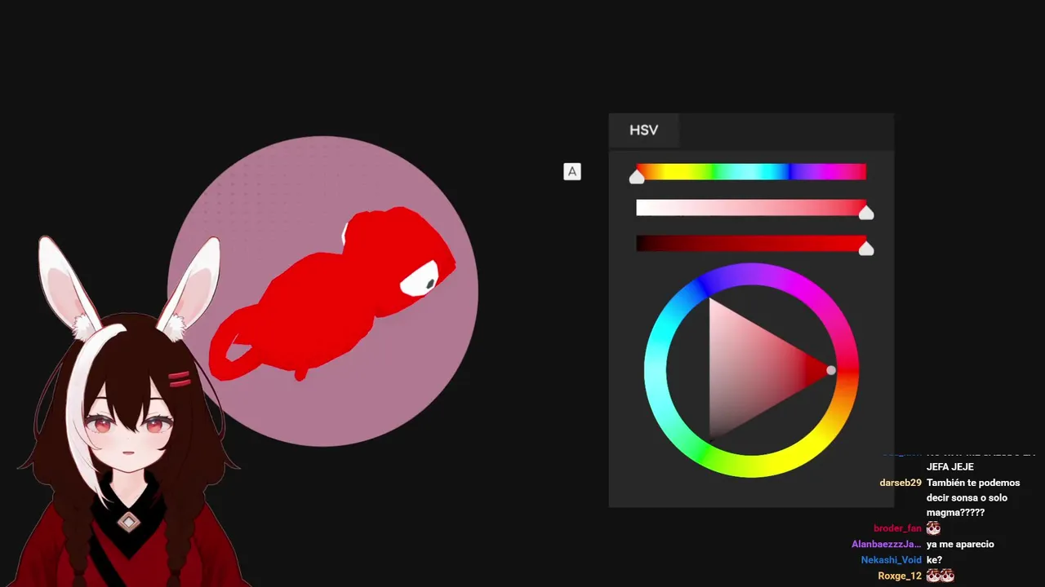Adjust the hue slider handle
1045x587 pixels.
[x=637, y=177]
